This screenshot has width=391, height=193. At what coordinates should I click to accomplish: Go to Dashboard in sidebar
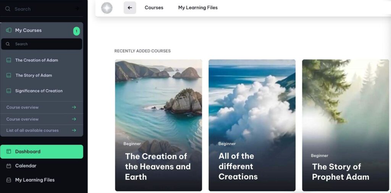pyautogui.click(x=42, y=151)
